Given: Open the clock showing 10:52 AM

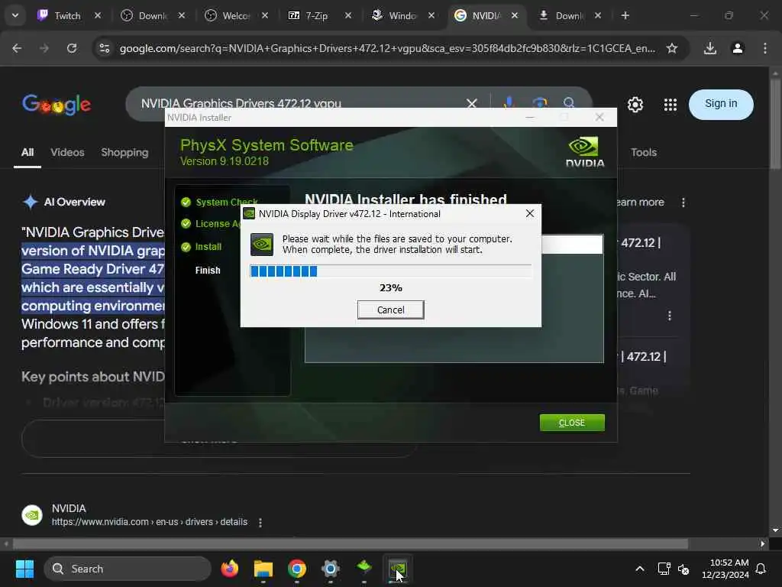Looking at the screenshot, I should pyautogui.click(x=725, y=569).
